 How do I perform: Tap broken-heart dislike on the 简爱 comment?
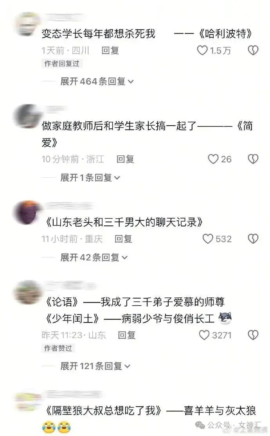click(253, 159)
